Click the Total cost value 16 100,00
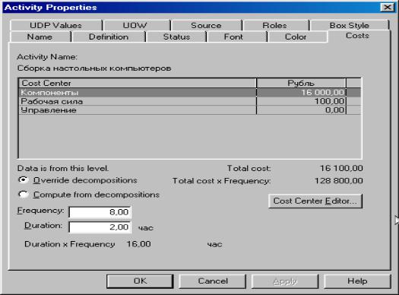This screenshot has width=399, height=295. [341, 168]
